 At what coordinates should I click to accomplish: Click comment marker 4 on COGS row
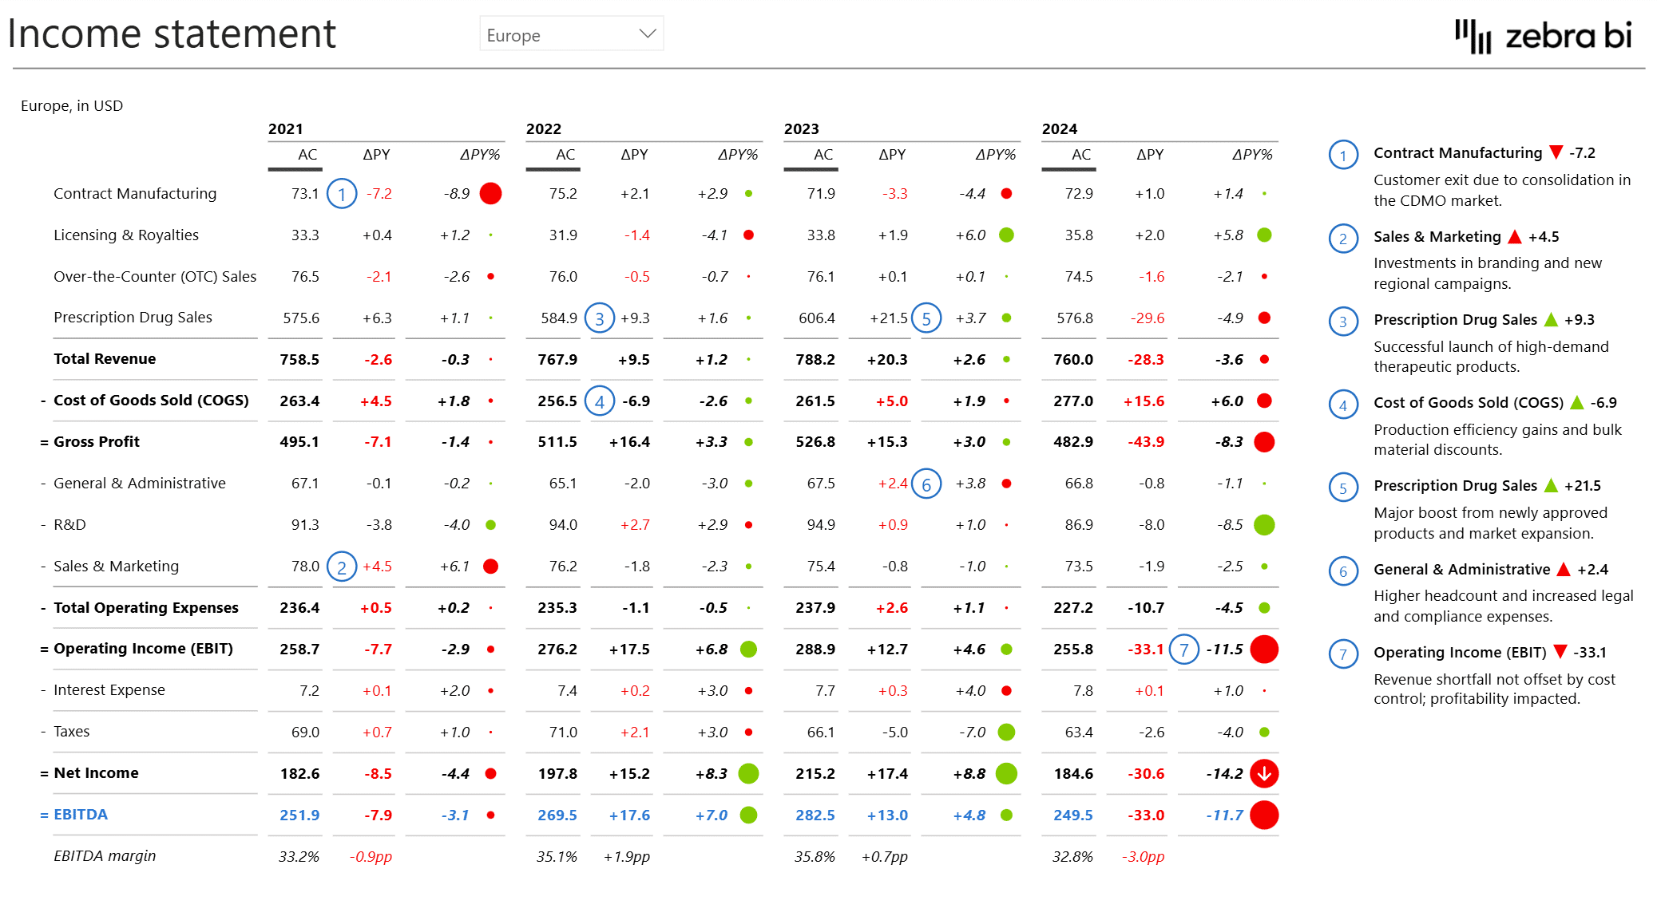pos(600,401)
